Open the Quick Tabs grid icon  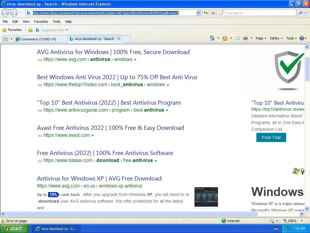pyautogui.click(x=5, y=39)
